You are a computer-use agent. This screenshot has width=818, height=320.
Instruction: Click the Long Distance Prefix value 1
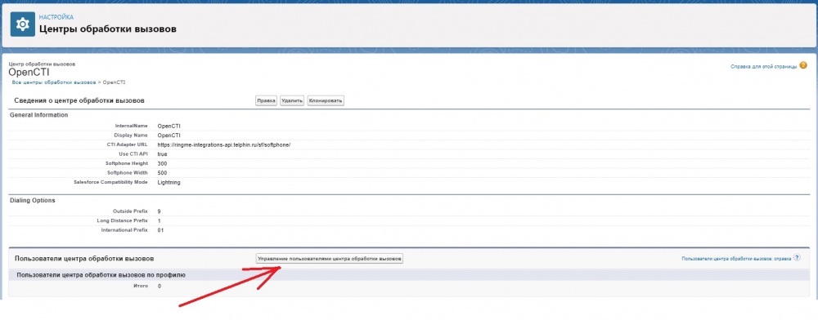pos(159,220)
